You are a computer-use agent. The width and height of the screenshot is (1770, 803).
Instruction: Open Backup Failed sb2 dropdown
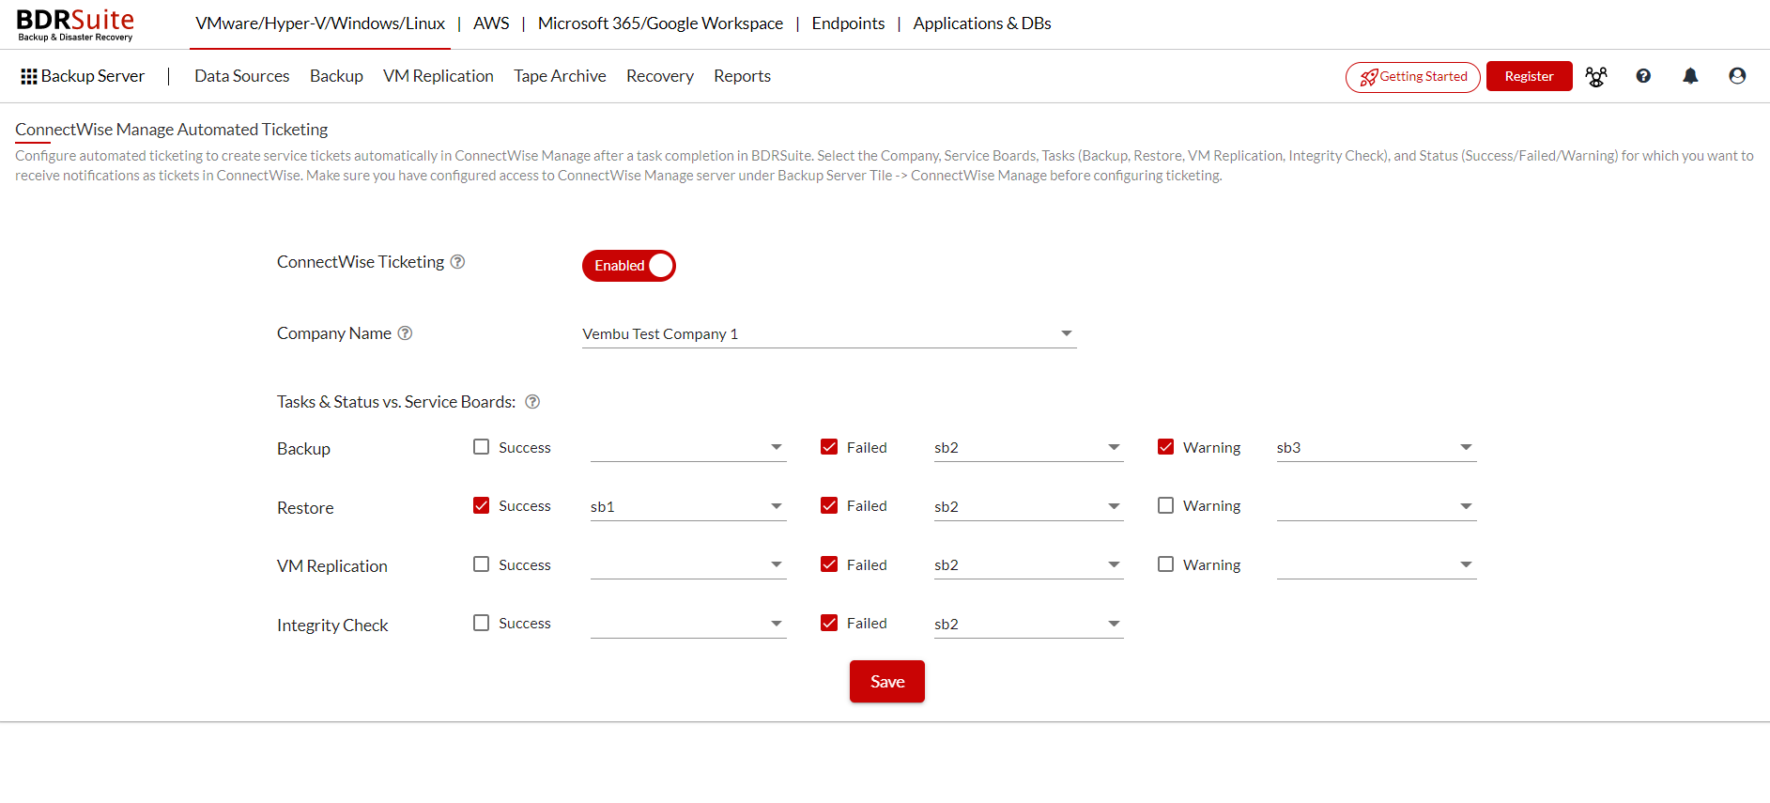[1029, 448]
